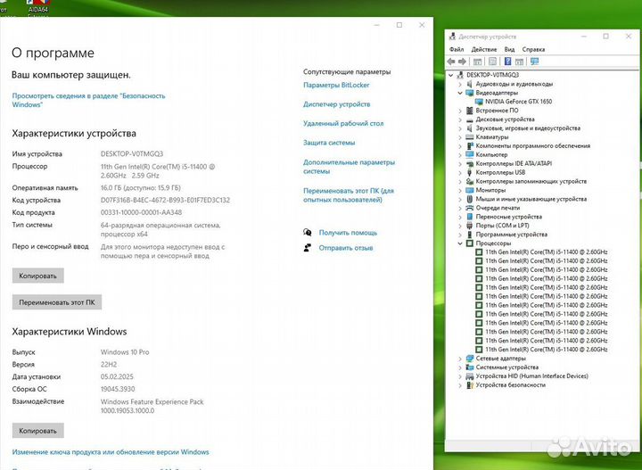The height and width of the screenshot is (470, 642).
Task: Click Переименовать этот ПК (для опытных пользователей) link
Action: pos(349,195)
